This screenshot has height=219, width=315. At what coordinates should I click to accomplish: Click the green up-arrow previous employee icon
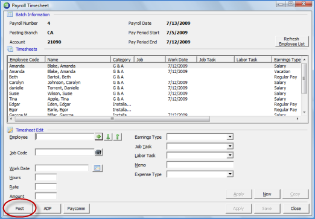(x=118, y=137)
